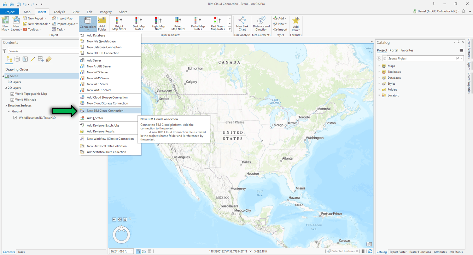Select List By Selection icon
This screenshot has height=255, width=473.
[x=25, y=59]
